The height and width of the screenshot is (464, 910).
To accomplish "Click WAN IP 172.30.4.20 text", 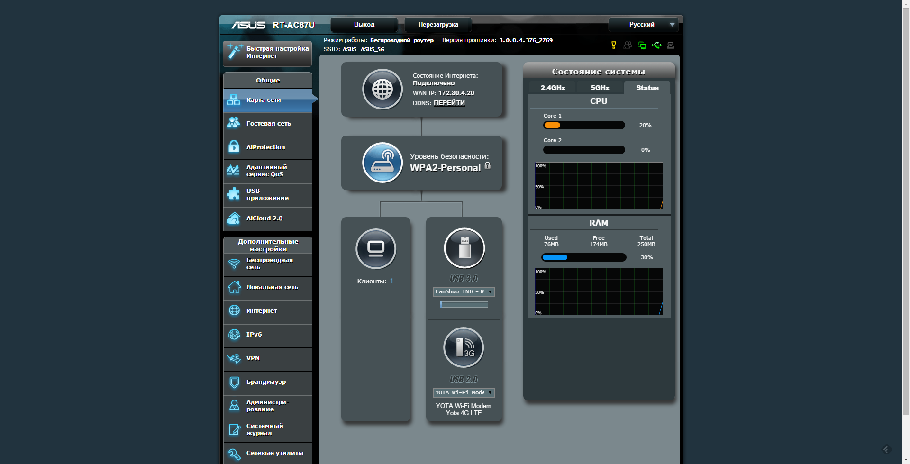I will (444, 93).
